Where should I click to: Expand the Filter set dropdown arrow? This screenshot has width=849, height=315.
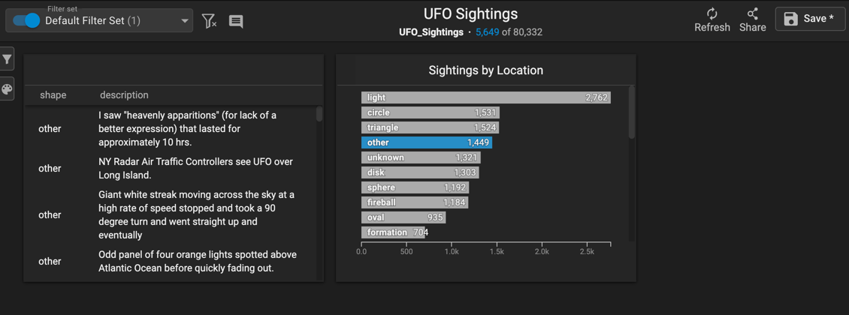pos(185,21)
